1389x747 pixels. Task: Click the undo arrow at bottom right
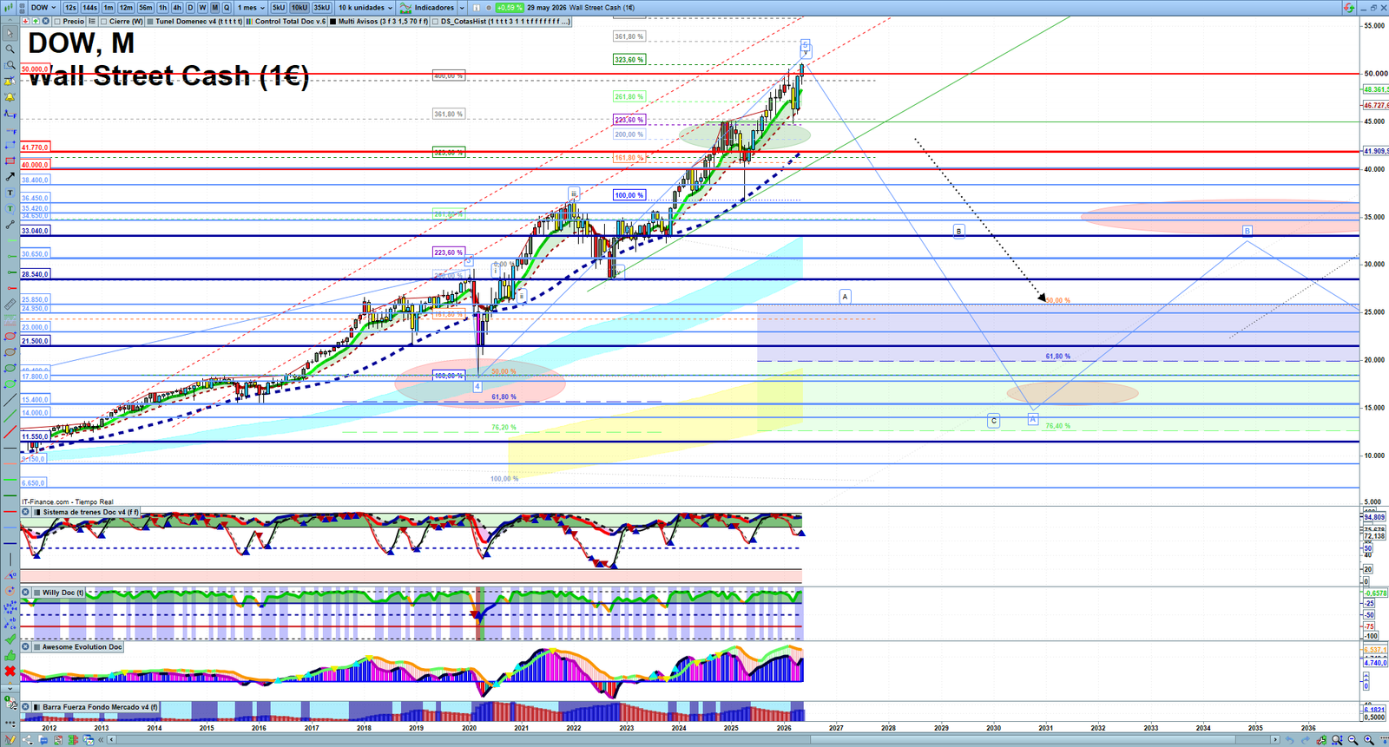click(x=1290, y=739)
